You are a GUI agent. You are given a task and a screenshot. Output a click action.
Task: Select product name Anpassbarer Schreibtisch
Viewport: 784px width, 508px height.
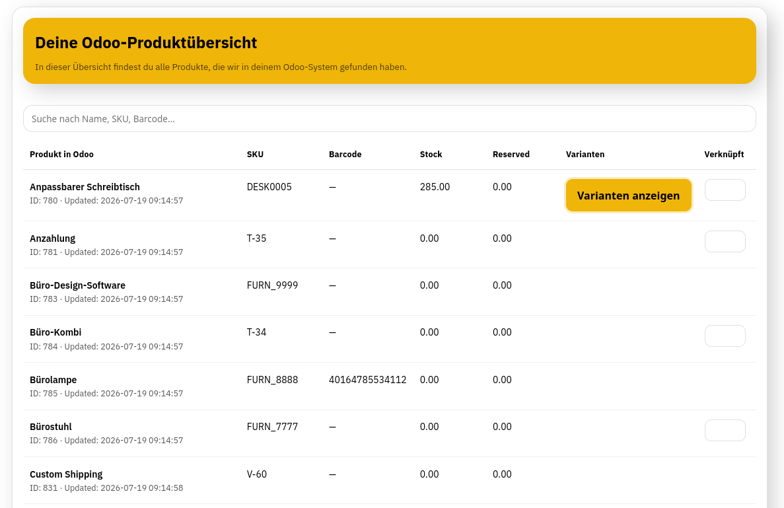coord(85,187)
